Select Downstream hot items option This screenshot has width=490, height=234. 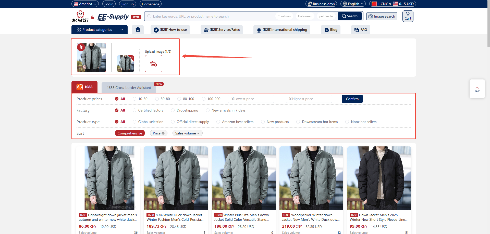[x=317, y=122]
